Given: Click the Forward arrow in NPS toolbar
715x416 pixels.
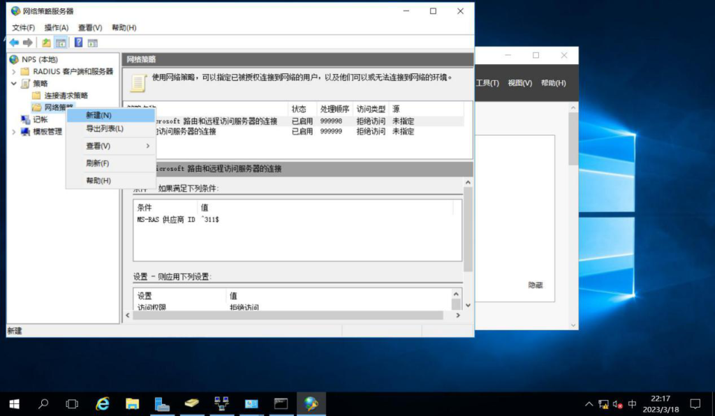Looking at the screenshot, I should [28, 43].
